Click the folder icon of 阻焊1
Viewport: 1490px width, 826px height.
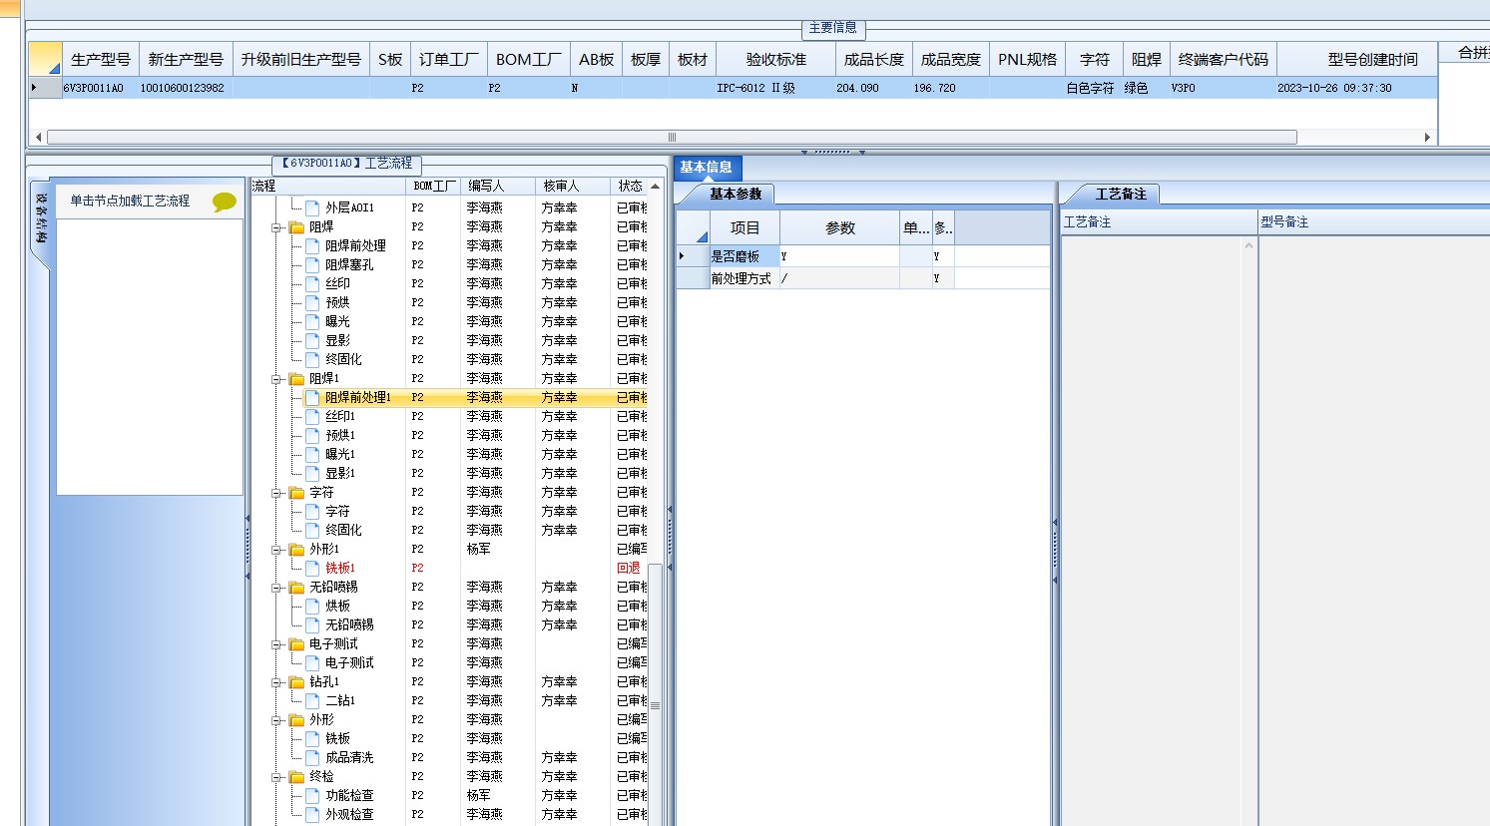[296, 378]
